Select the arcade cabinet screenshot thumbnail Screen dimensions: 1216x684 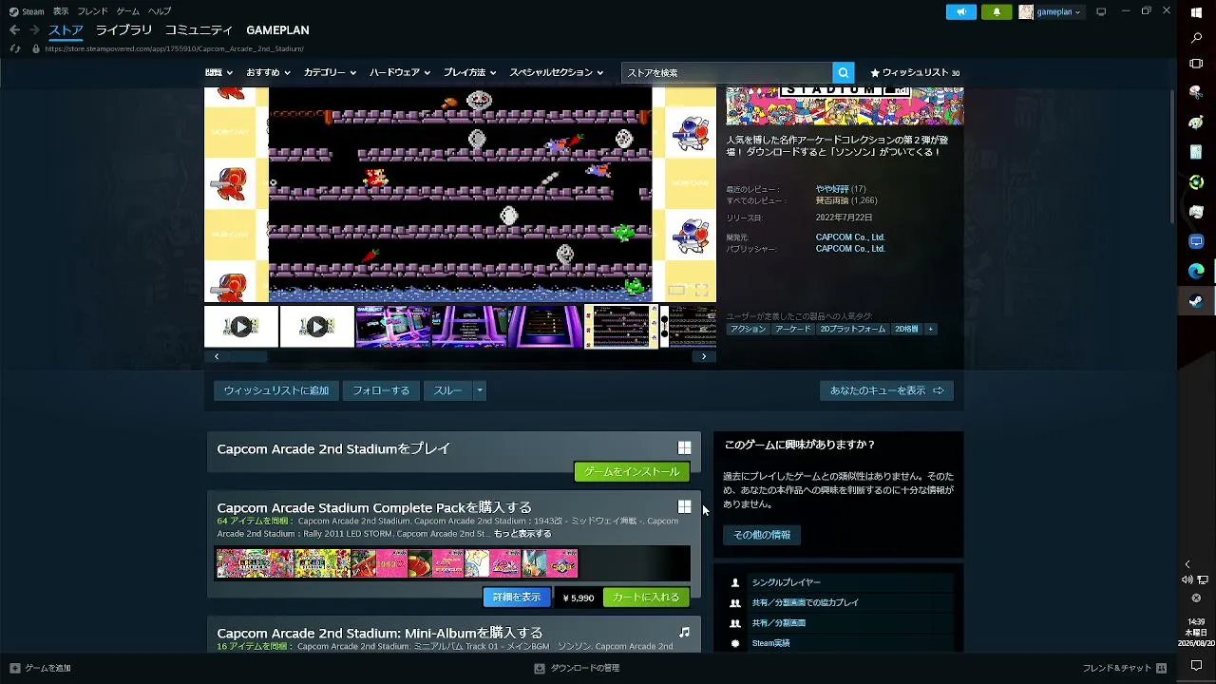(393, 327)
